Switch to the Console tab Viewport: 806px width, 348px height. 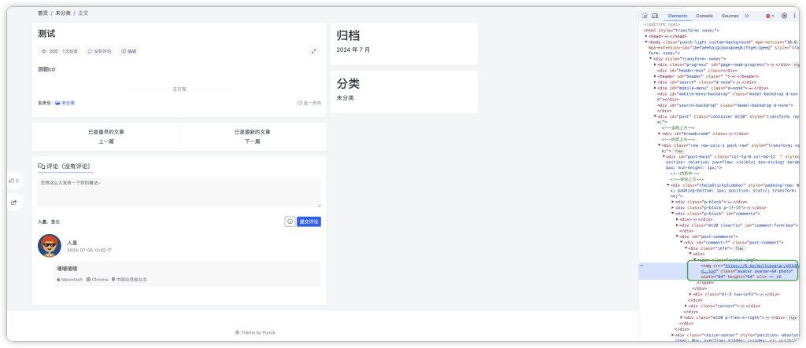pyautogui.click(x=704, y=16)
